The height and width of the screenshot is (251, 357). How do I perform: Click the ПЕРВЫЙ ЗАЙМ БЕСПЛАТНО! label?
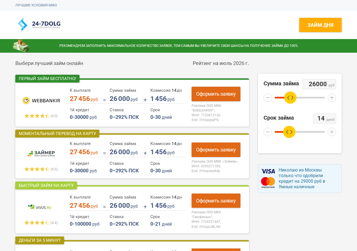[47, 79]
